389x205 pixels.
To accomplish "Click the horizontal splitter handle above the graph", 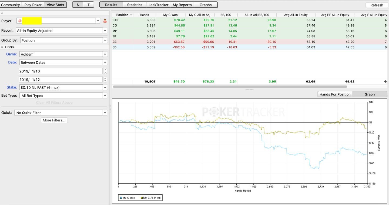I will point(249,90).
